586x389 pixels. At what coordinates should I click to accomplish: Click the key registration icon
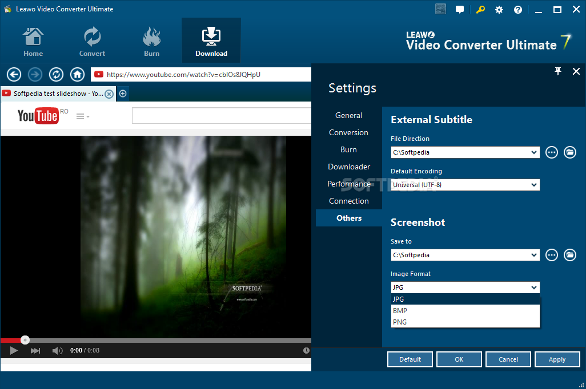(x=480, y=9)
